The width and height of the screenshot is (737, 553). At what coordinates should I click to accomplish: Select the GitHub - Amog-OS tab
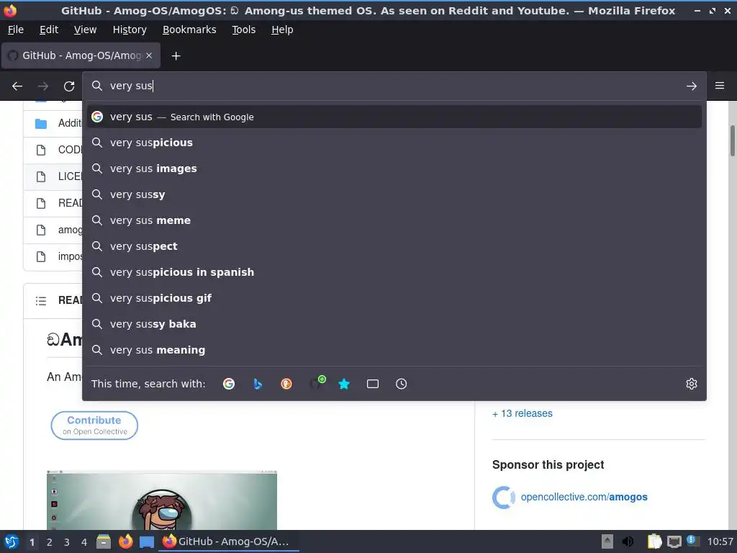81,55
